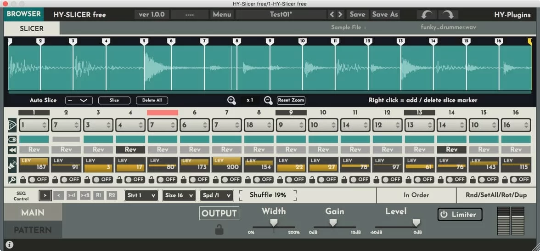Click the output lock icon
Screen dimensions: 540x251
(x=219, y=229)
